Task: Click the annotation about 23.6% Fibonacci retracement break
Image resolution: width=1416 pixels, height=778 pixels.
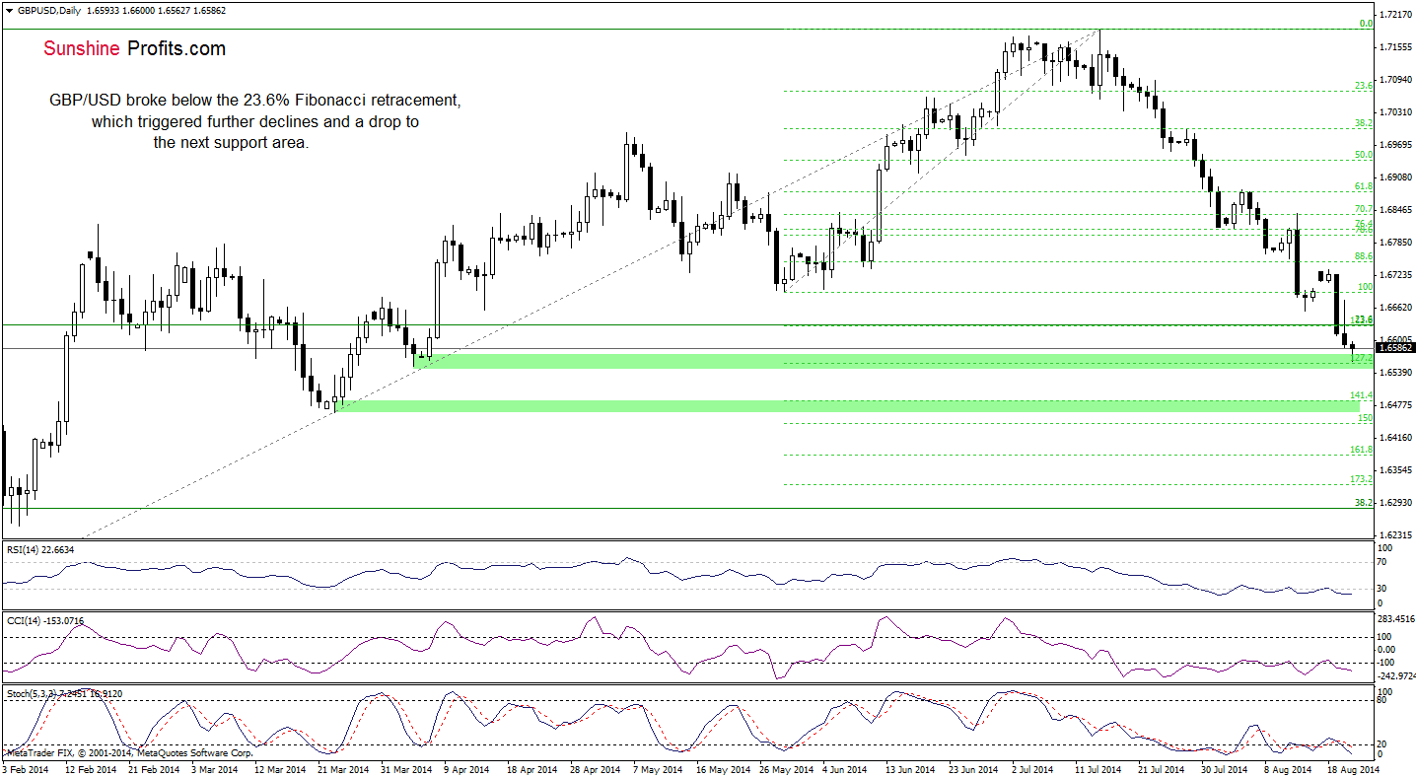Action: [254, 121]
